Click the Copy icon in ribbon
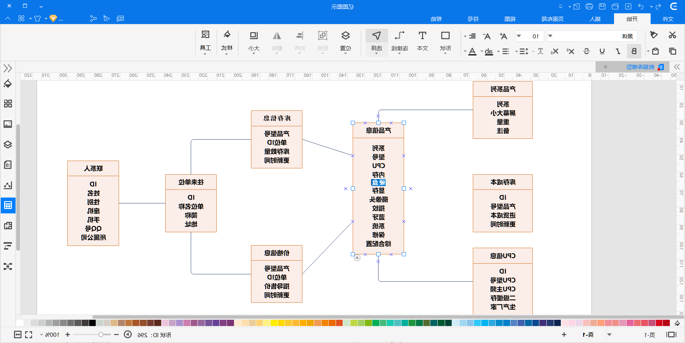This screenshot has height=343, width=685. pyautogui.click(x=672, y=51)
